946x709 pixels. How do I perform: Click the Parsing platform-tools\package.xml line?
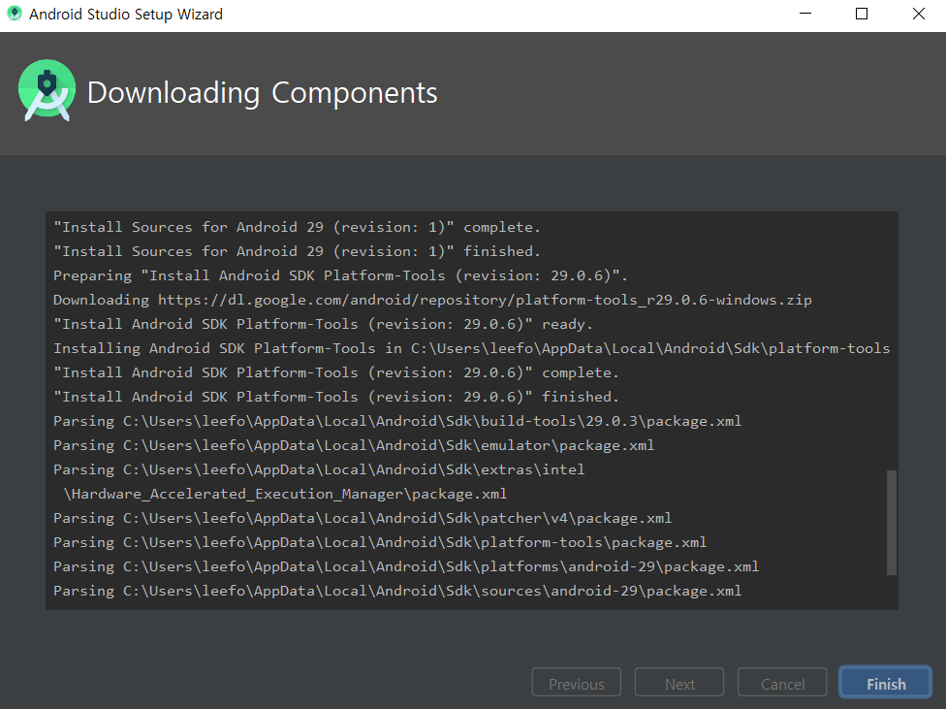coord(380,542)
